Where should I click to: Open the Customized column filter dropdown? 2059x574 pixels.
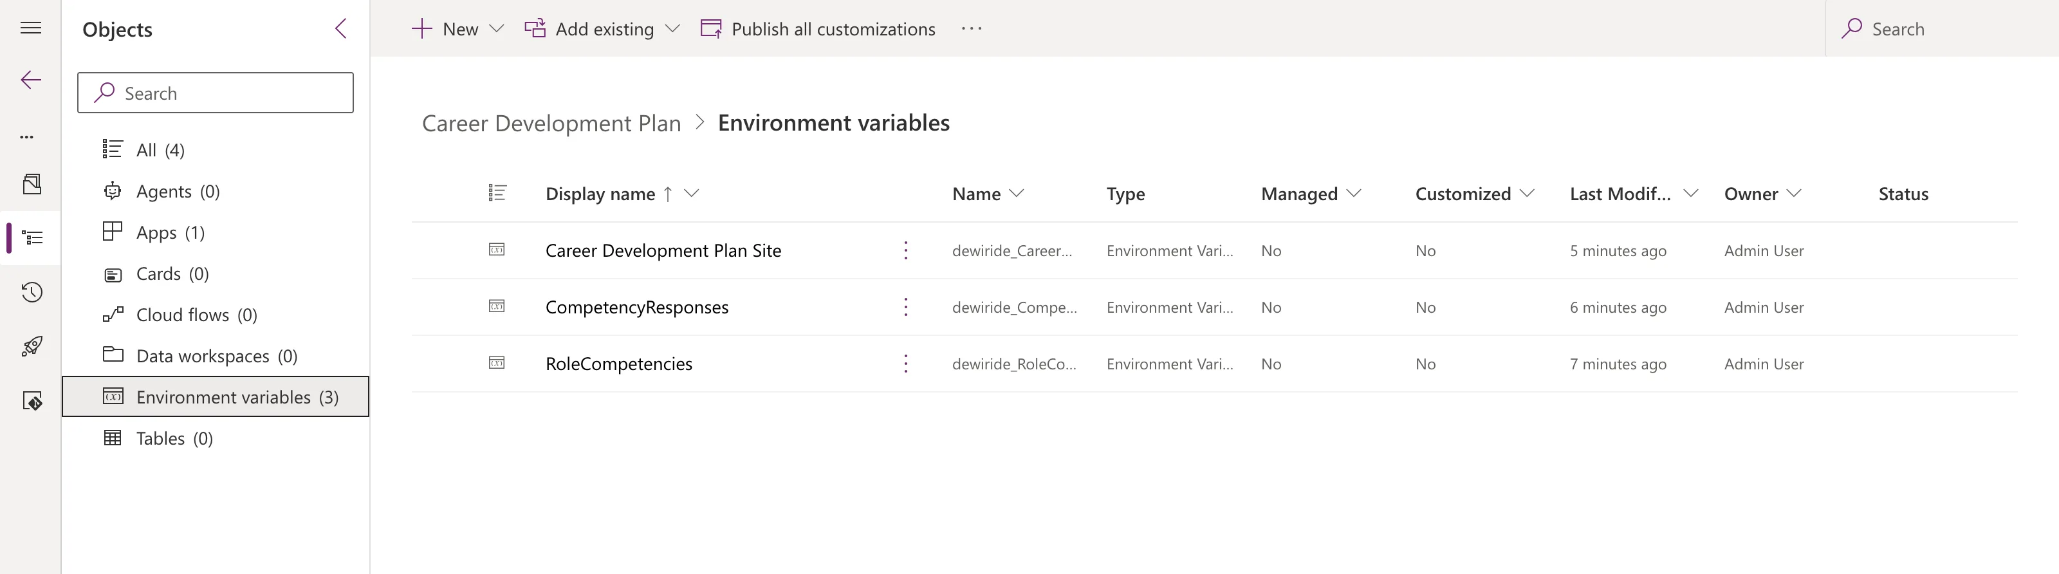pyautogui.click(x=1528, y=194)
